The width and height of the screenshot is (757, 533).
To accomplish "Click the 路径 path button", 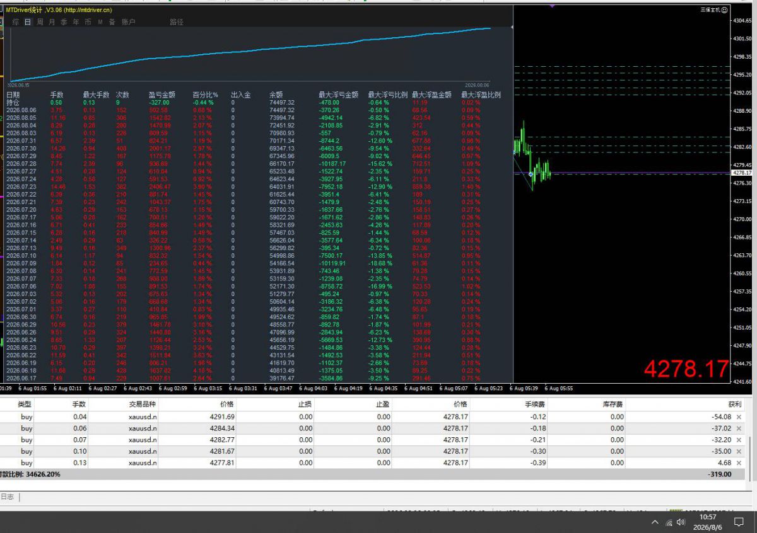I will point(177,22).
